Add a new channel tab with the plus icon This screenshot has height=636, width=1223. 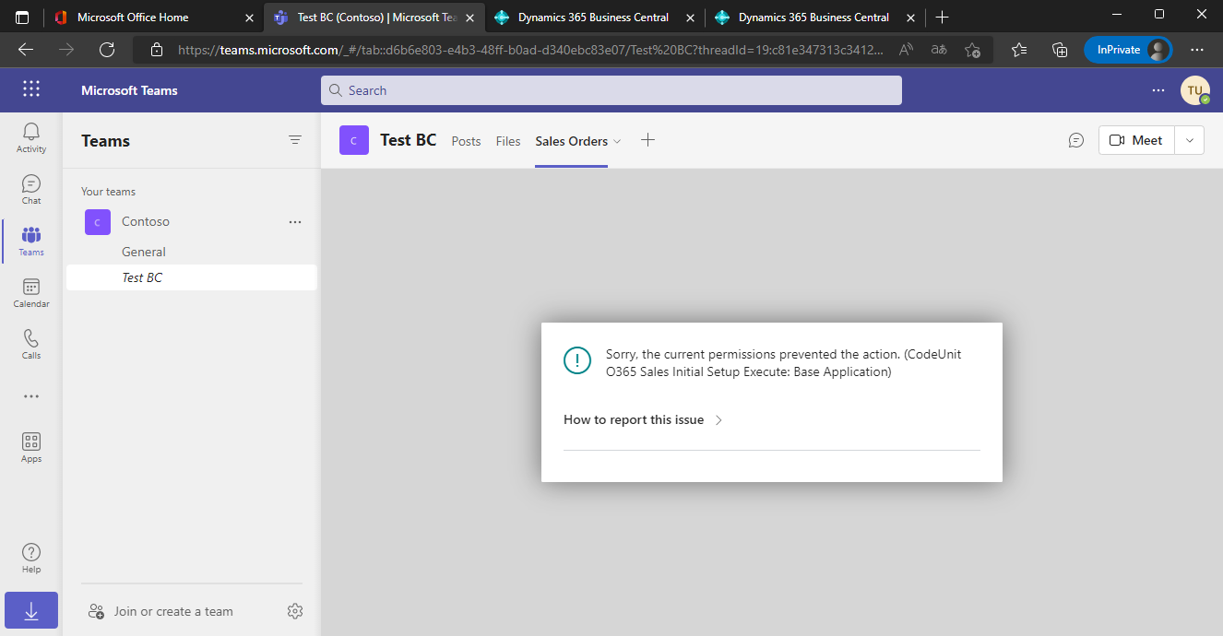click(x=647, y=140)
